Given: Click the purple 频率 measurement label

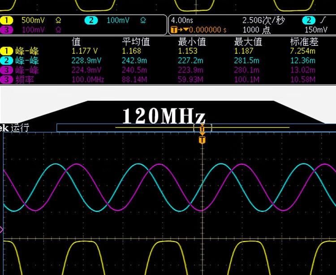Looking at the screenshot, I should click(x=25, y=79).
